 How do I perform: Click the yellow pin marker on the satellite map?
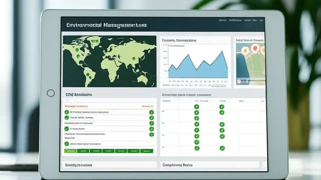[245, 51]
